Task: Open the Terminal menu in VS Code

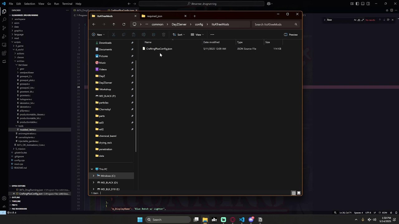Action: click(67, 4)
